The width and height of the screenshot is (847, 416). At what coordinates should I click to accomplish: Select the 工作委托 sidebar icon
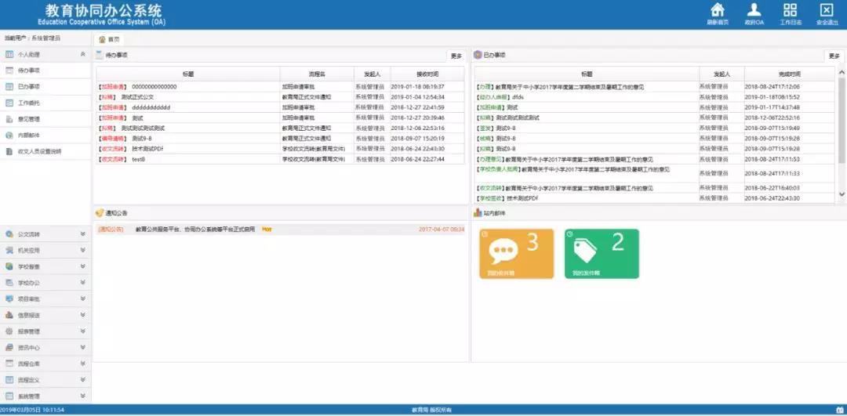(9, 103)
